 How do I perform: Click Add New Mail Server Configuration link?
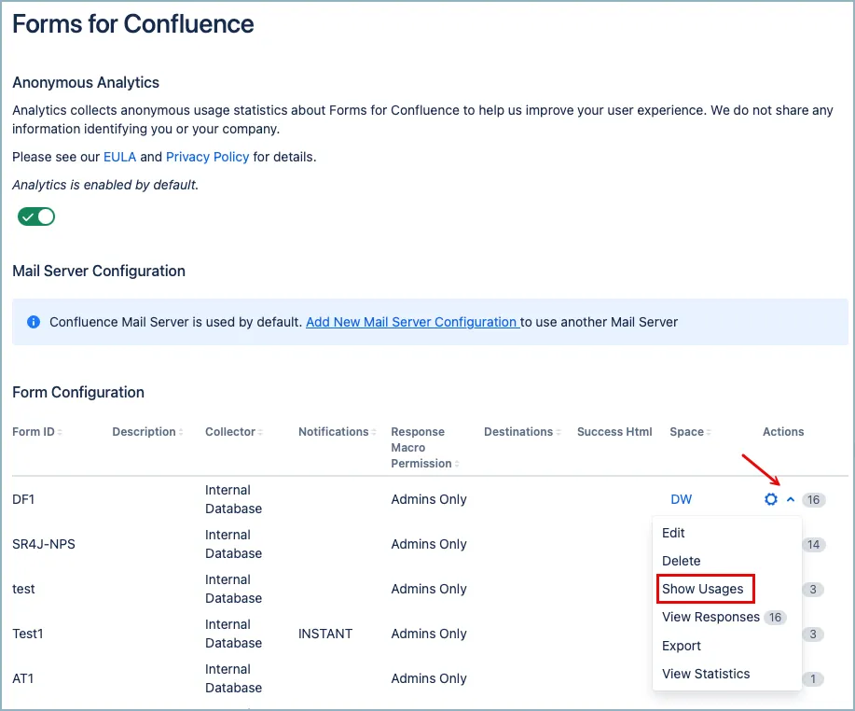(412, 322)
